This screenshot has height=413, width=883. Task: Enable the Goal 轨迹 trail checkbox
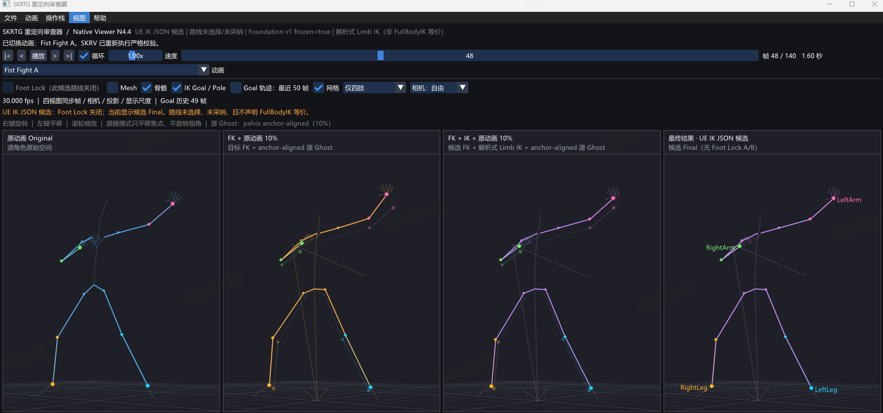[236, 88]
